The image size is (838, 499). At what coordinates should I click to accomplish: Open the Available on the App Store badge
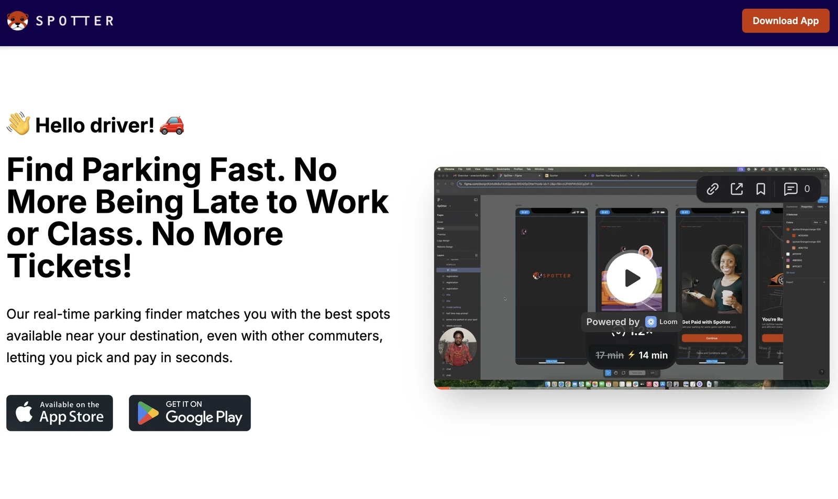(x=60, y=413)
